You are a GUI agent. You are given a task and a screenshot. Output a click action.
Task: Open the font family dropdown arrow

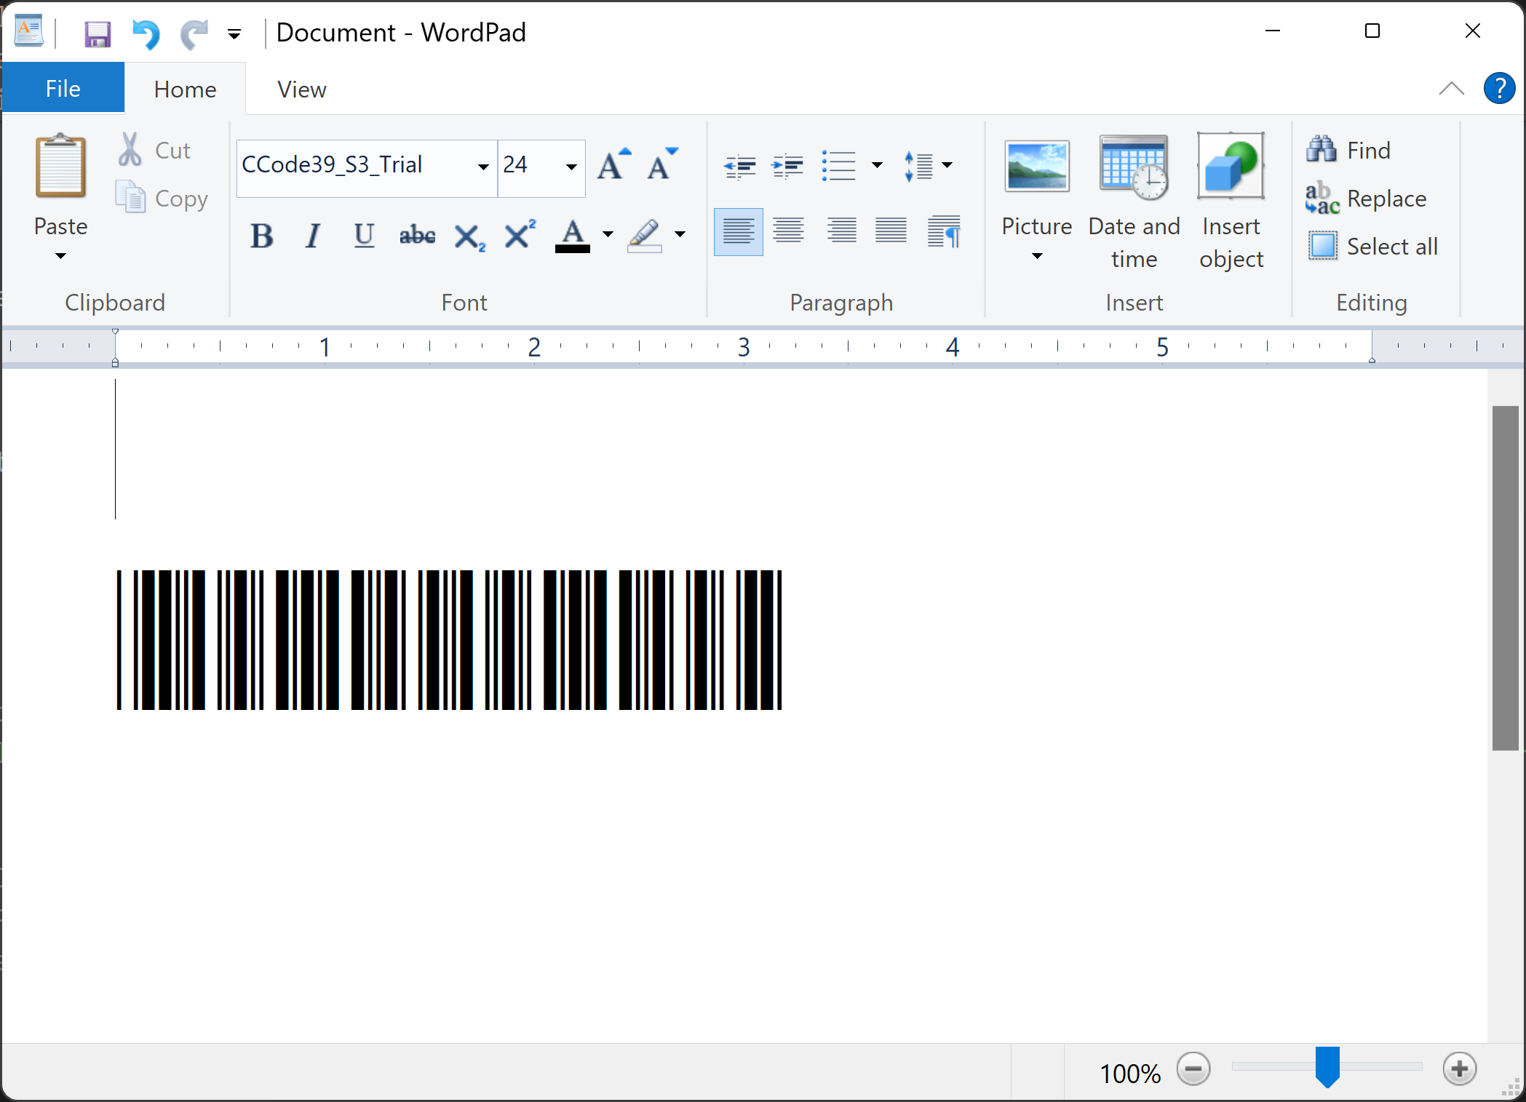coord(483,167)
